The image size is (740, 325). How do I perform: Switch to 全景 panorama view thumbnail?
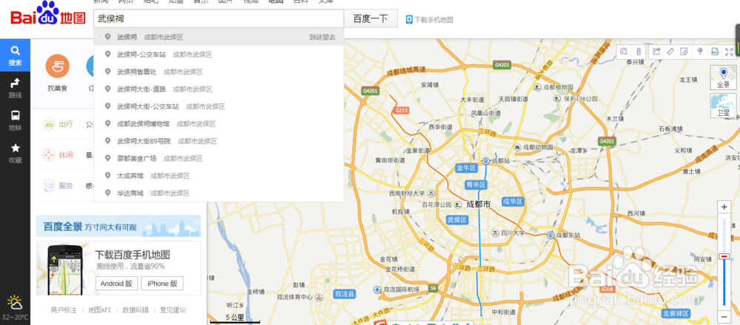click(724, 78)
